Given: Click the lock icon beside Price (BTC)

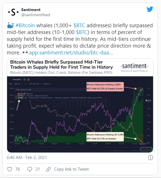Looking at the screenshot, I should (29, 80).
